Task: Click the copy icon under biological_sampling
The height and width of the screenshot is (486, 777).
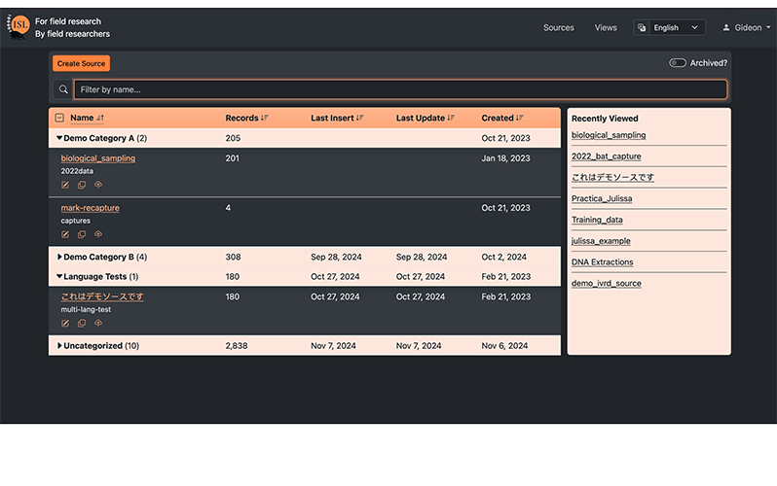Action: [82, 185]
